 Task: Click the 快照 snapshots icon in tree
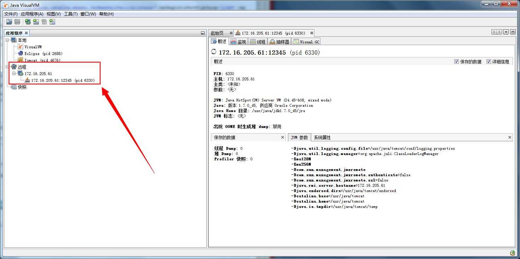point(14,87)
